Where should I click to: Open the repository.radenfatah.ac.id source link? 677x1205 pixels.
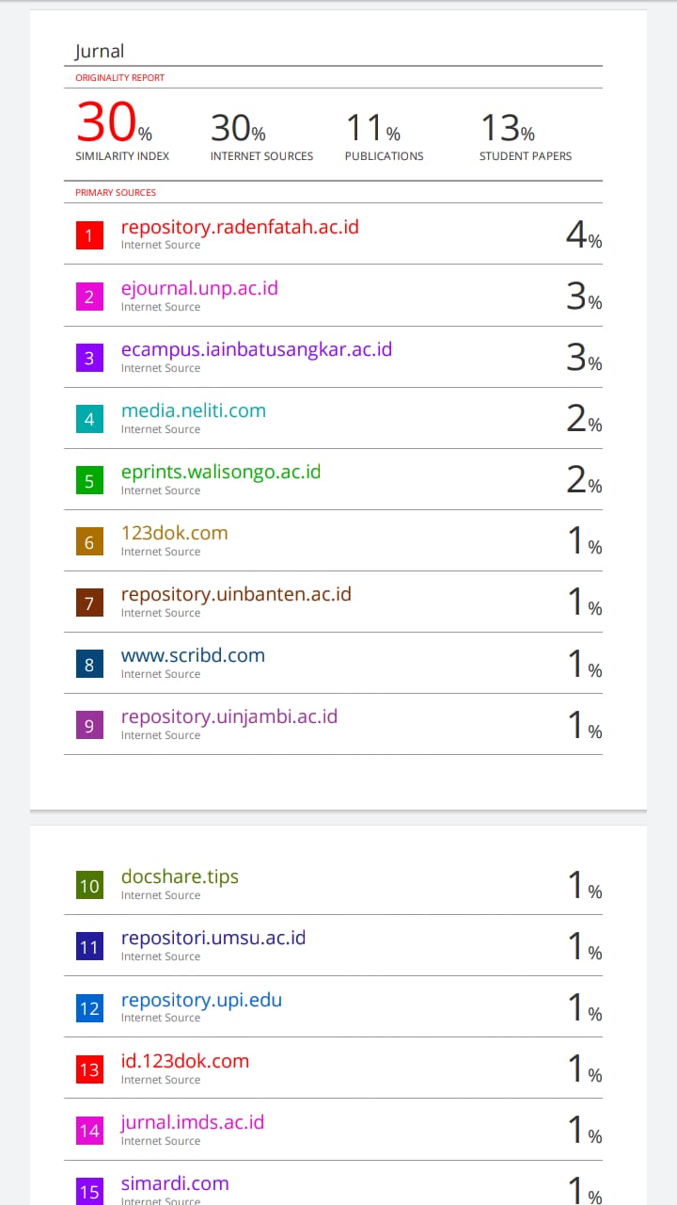tap(240, 227)
